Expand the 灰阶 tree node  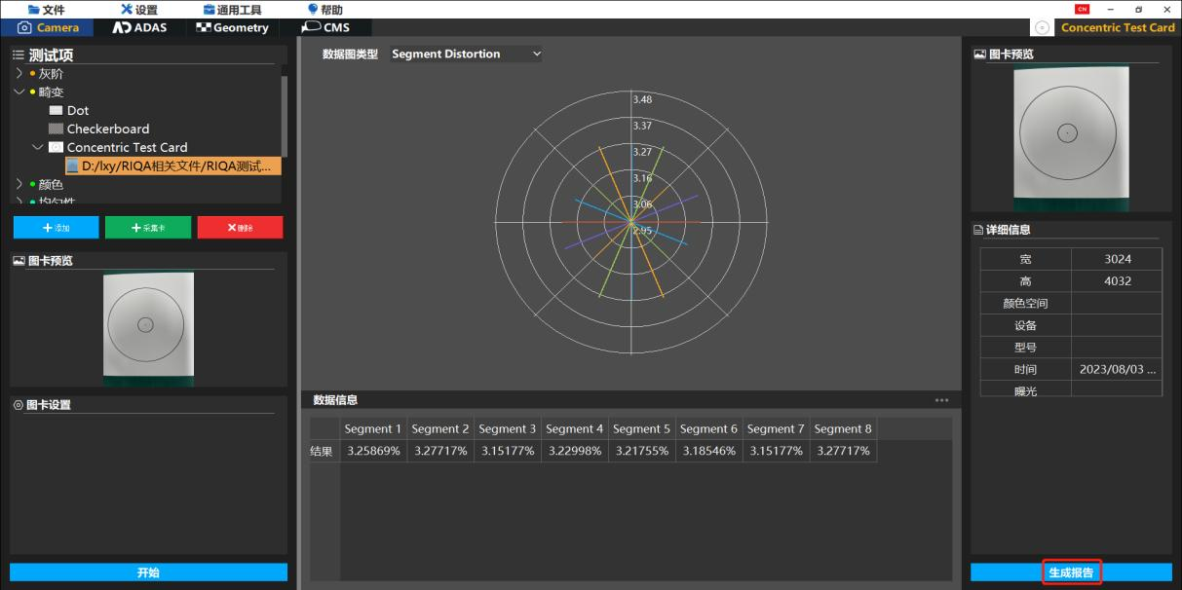click(x=20, y=74)
